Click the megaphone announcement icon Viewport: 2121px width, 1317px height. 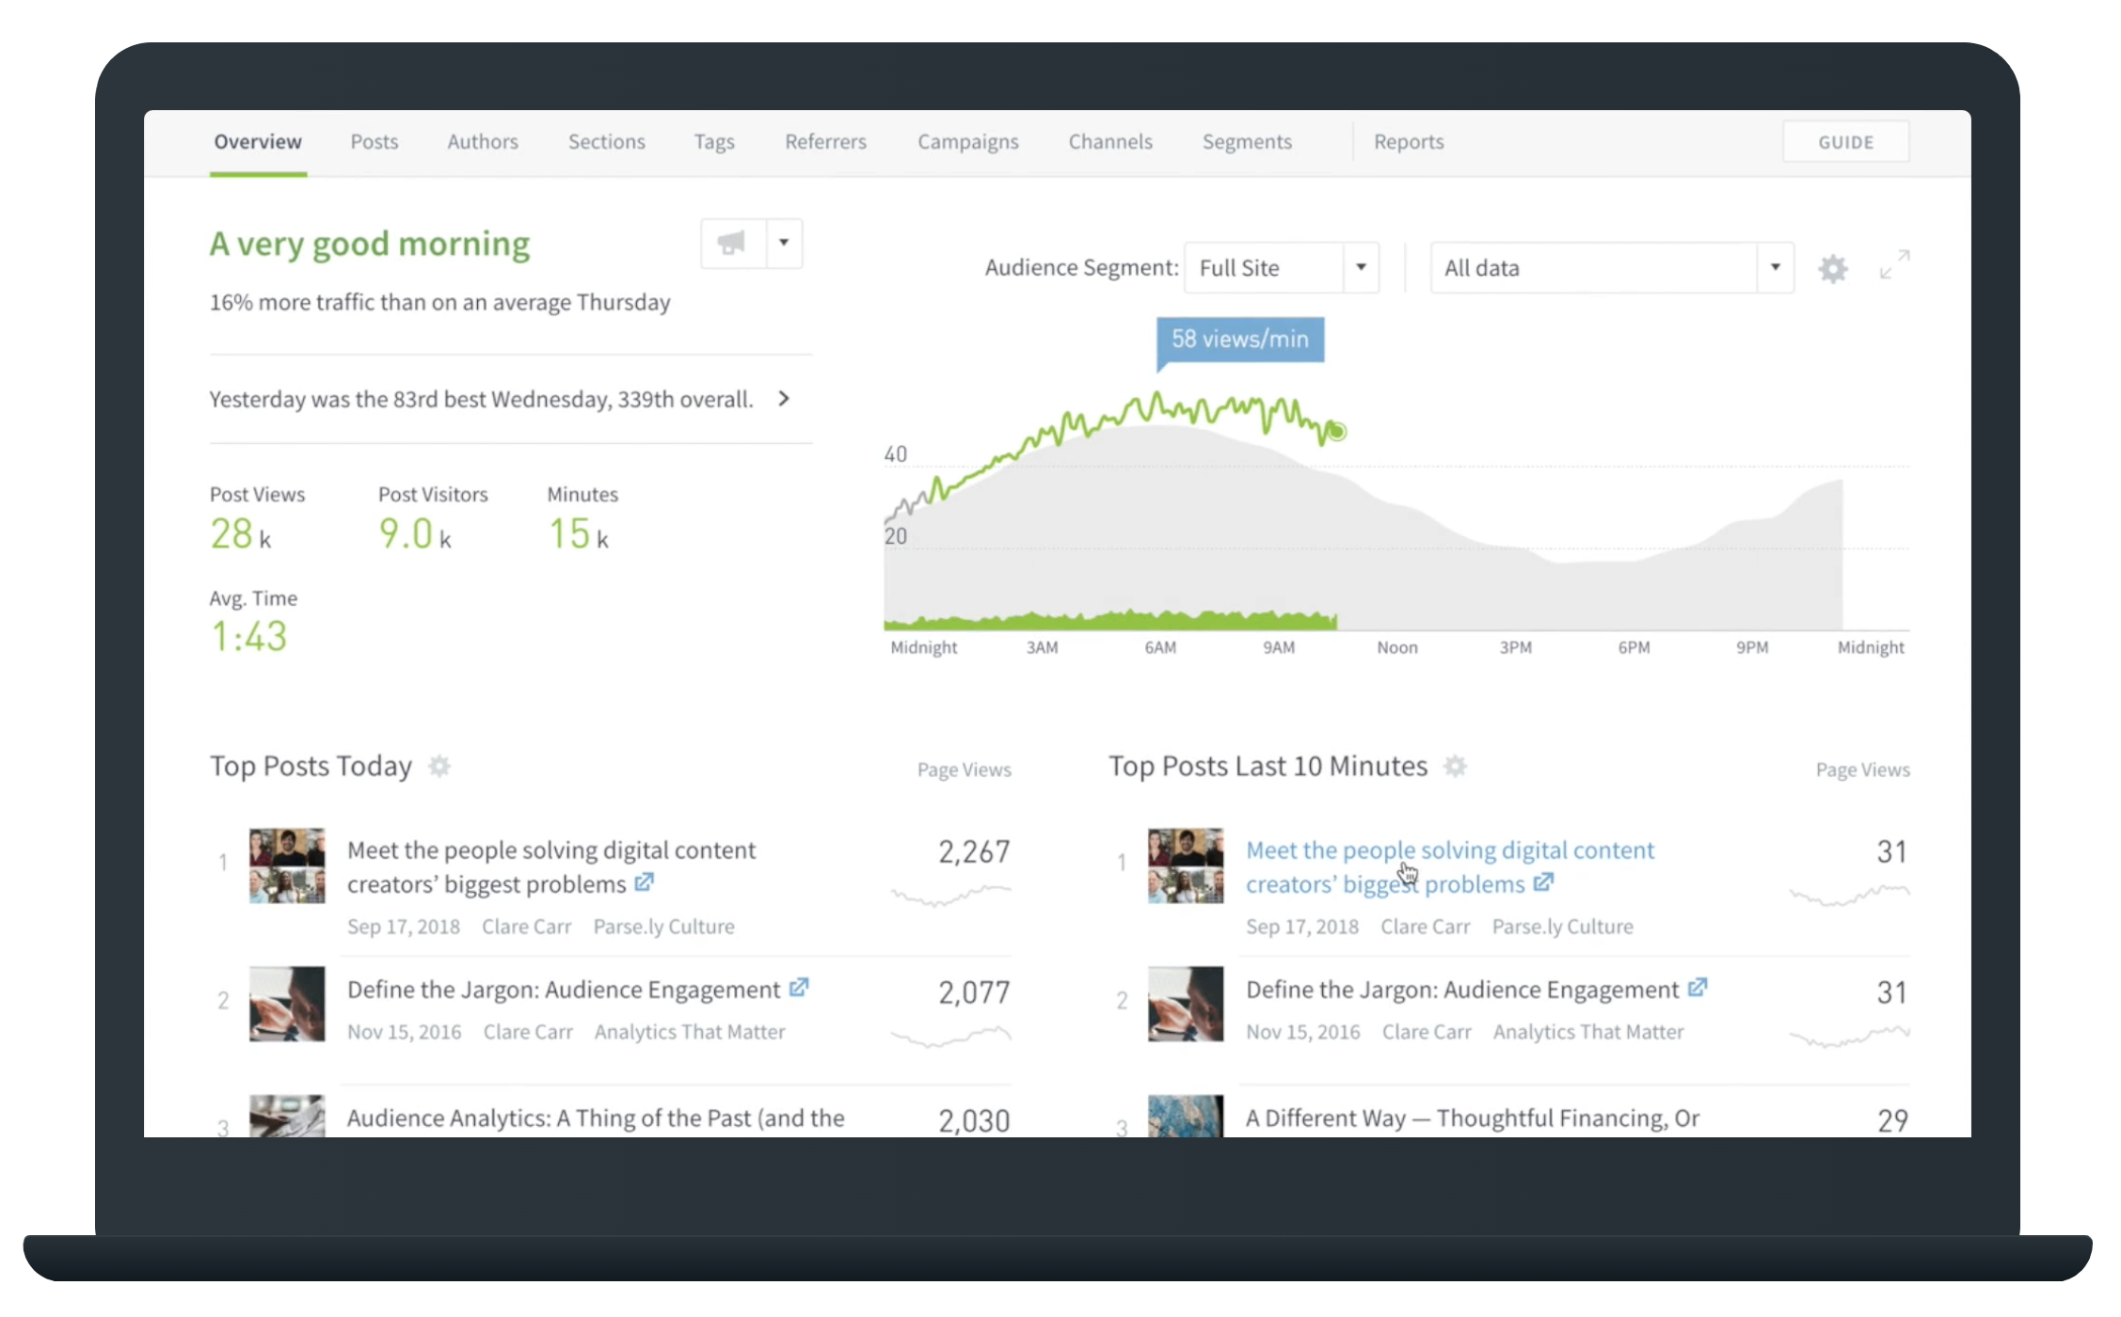click(x=732, y=243)
